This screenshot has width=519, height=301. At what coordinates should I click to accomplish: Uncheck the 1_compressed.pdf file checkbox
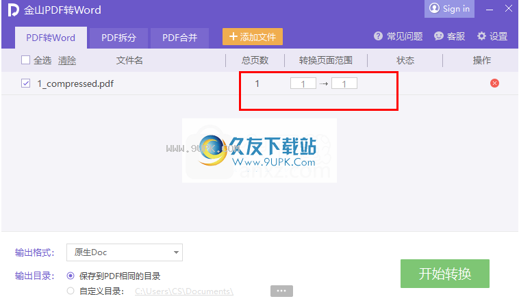[x=25, y=83]
